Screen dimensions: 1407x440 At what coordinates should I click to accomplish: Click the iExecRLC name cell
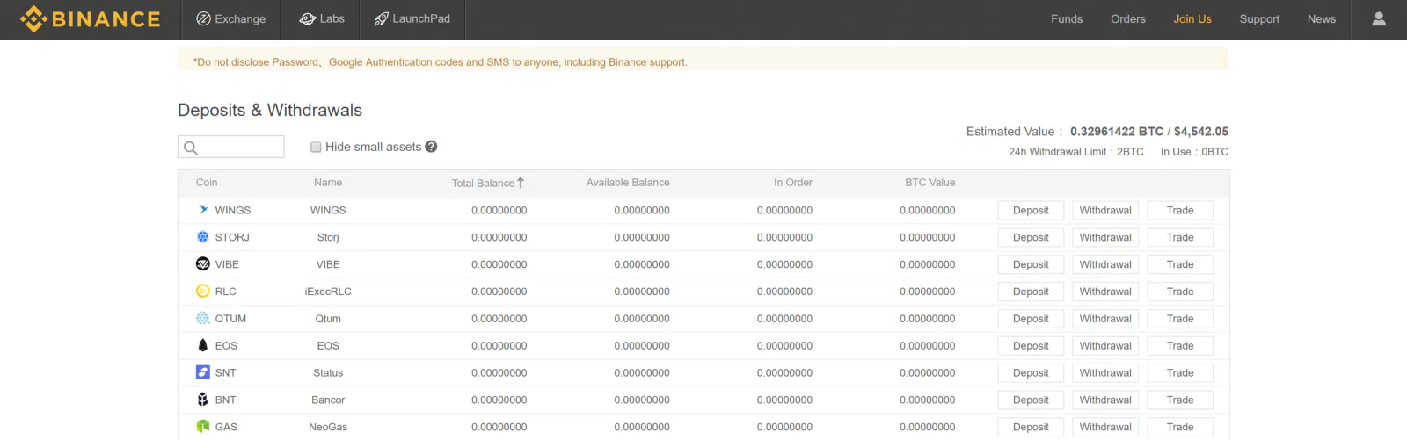(x=328, y=292)
